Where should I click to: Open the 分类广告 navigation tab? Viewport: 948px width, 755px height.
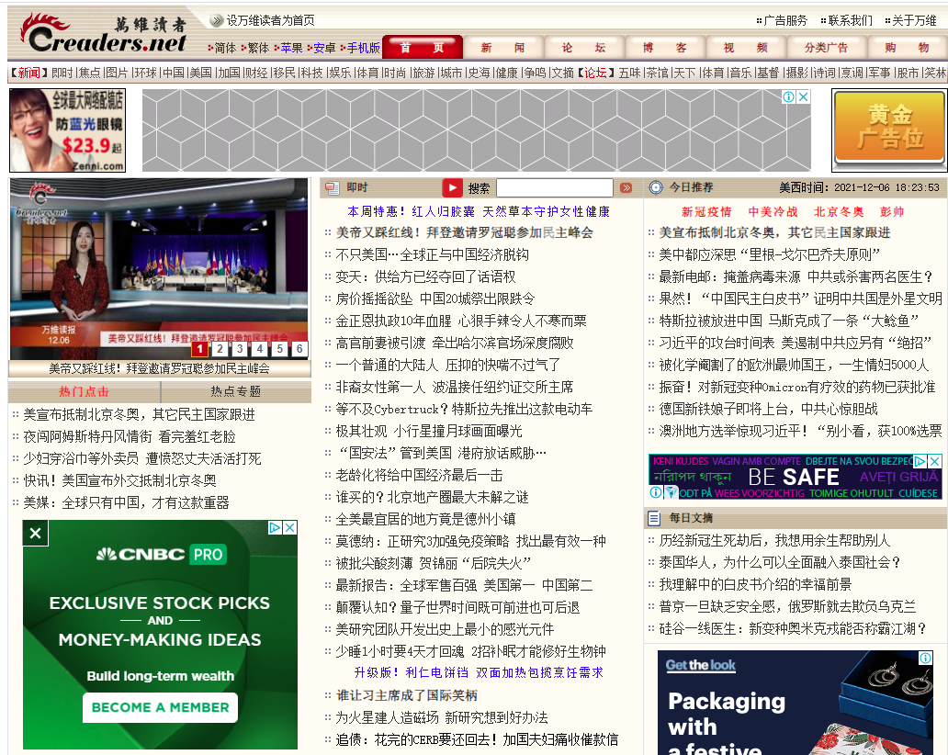coord(826,47)
